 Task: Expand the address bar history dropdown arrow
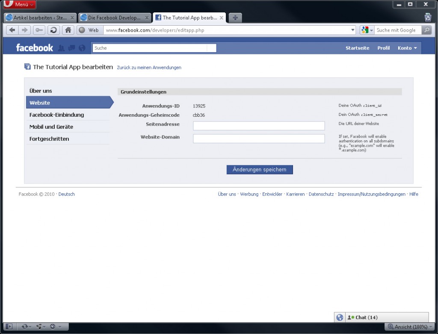(353, 30)
